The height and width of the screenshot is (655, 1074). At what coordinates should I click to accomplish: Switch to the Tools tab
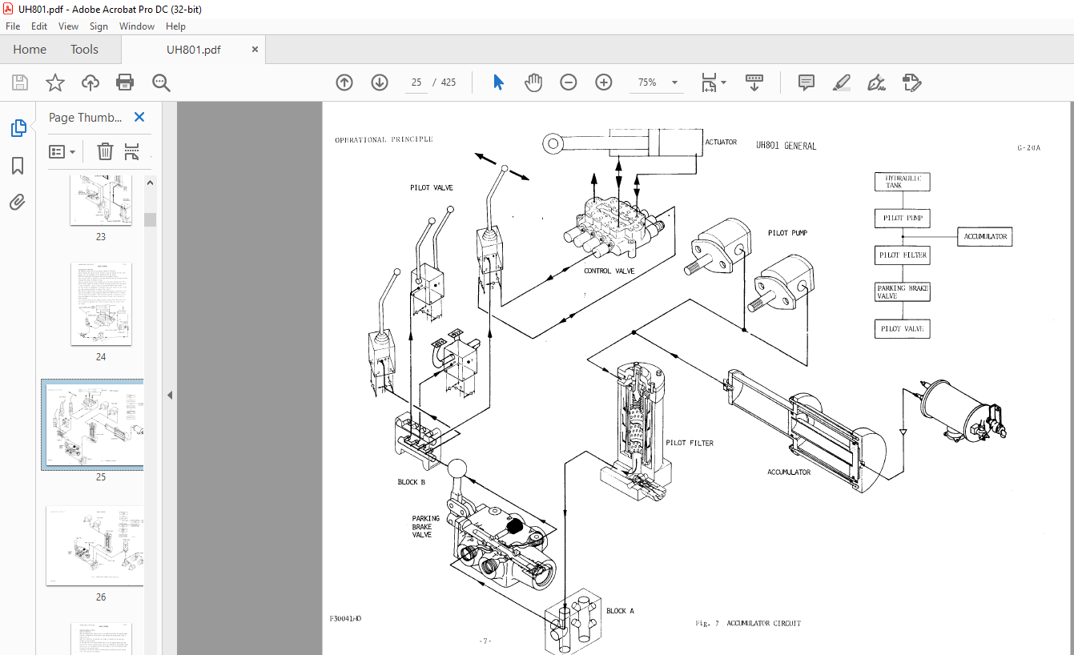(84, 50)
